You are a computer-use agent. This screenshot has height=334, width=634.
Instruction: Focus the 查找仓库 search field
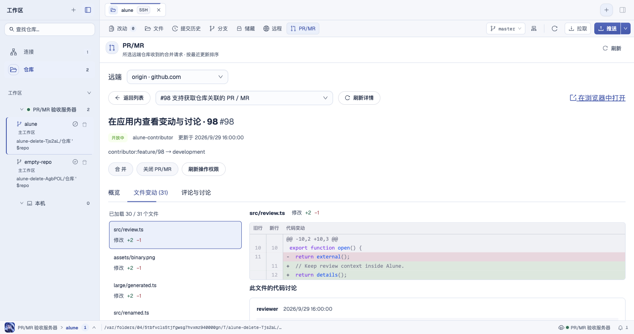coord(50,29)
